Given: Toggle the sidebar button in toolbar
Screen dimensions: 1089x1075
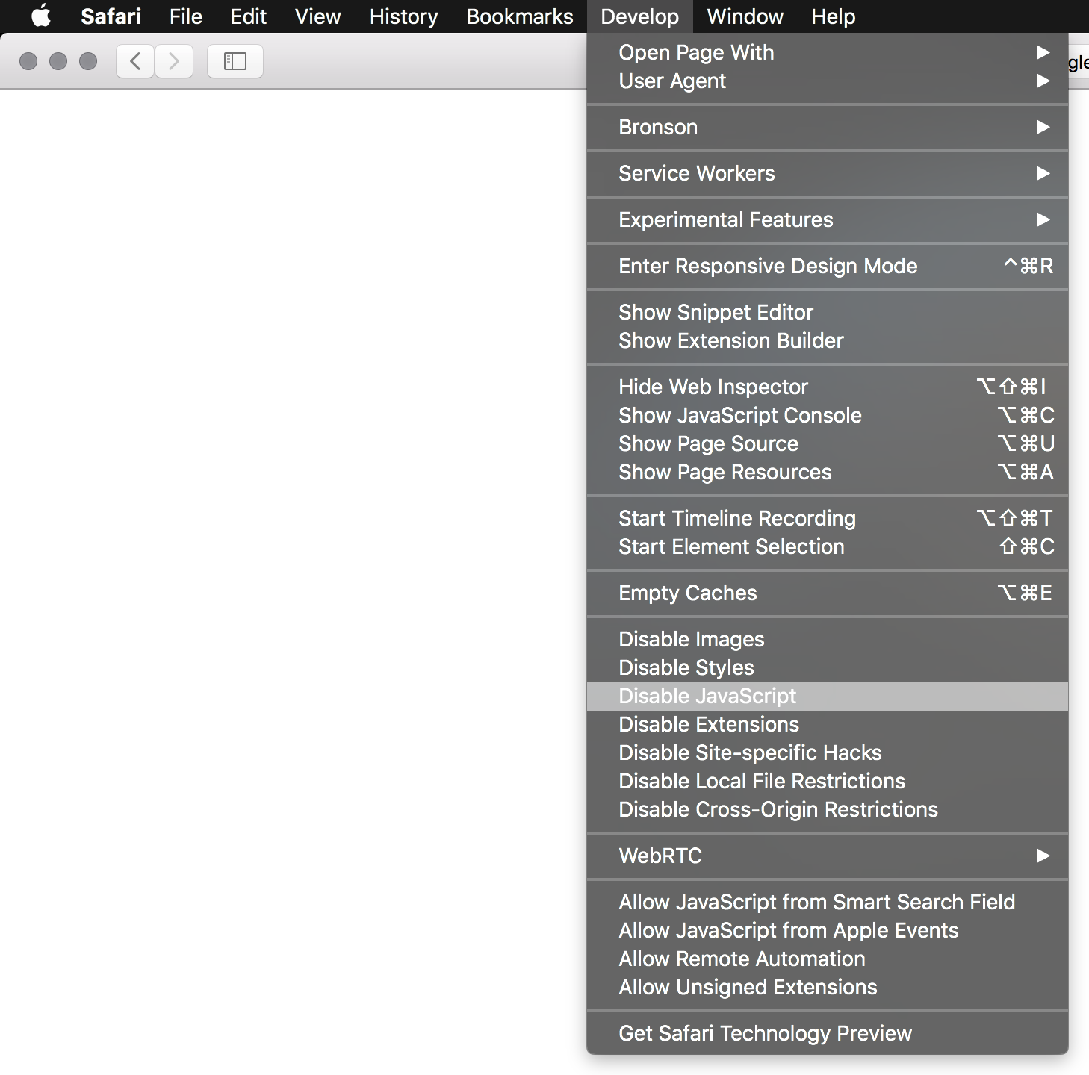Looking at the screenshot, I should (235, 61).
